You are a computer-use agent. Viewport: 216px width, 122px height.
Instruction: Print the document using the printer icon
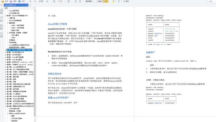[19, 1]
